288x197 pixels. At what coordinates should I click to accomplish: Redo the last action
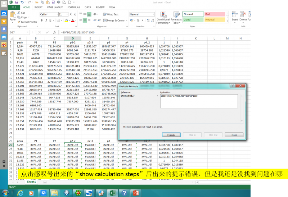tap(29, 2)
